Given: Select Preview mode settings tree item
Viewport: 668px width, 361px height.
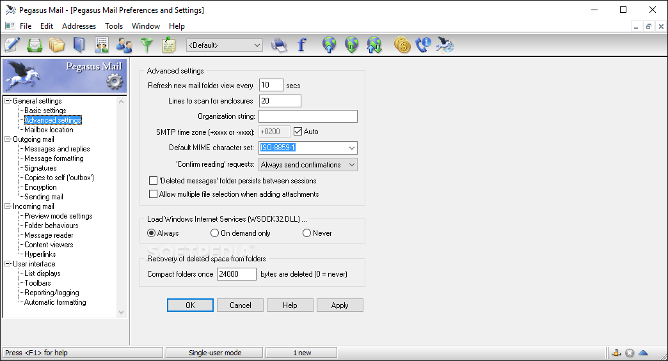Looking at the screenshot, I should tap(58, 216).
